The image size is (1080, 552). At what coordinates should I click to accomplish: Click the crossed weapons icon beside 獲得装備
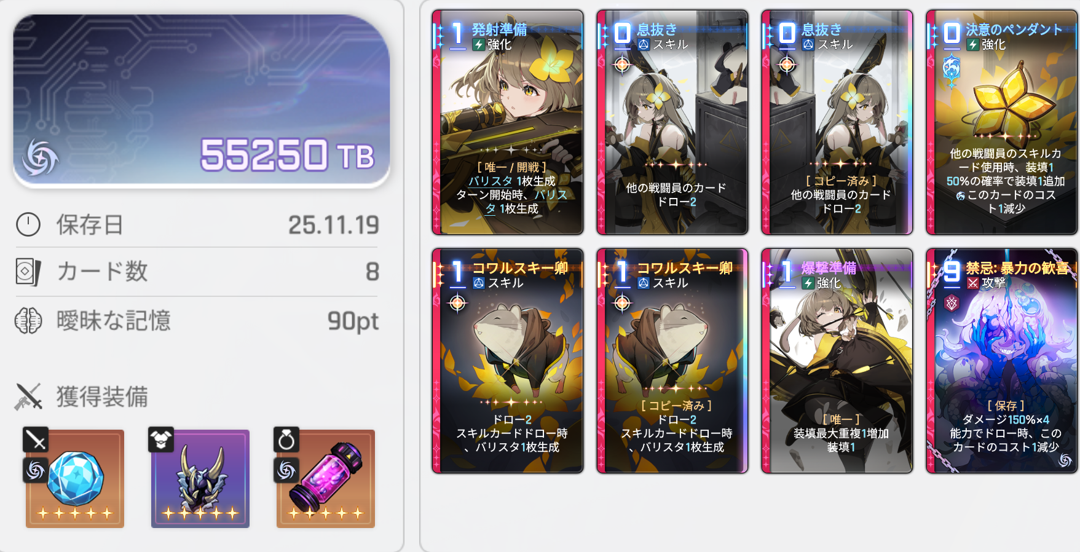pyautogui.click(x=28, y=396)
